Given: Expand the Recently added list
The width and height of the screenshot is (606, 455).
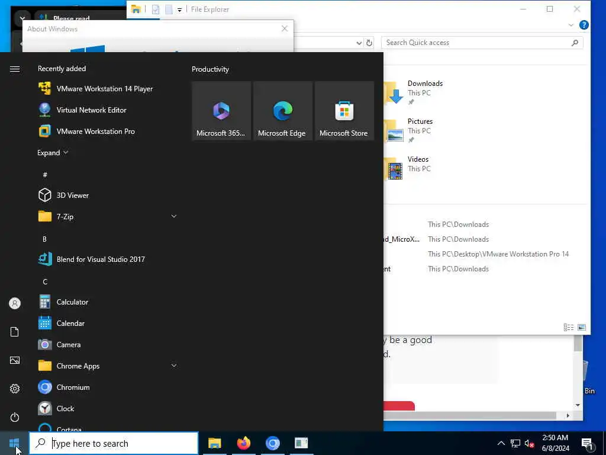Looking at the screenshot, I should [53, 152].
